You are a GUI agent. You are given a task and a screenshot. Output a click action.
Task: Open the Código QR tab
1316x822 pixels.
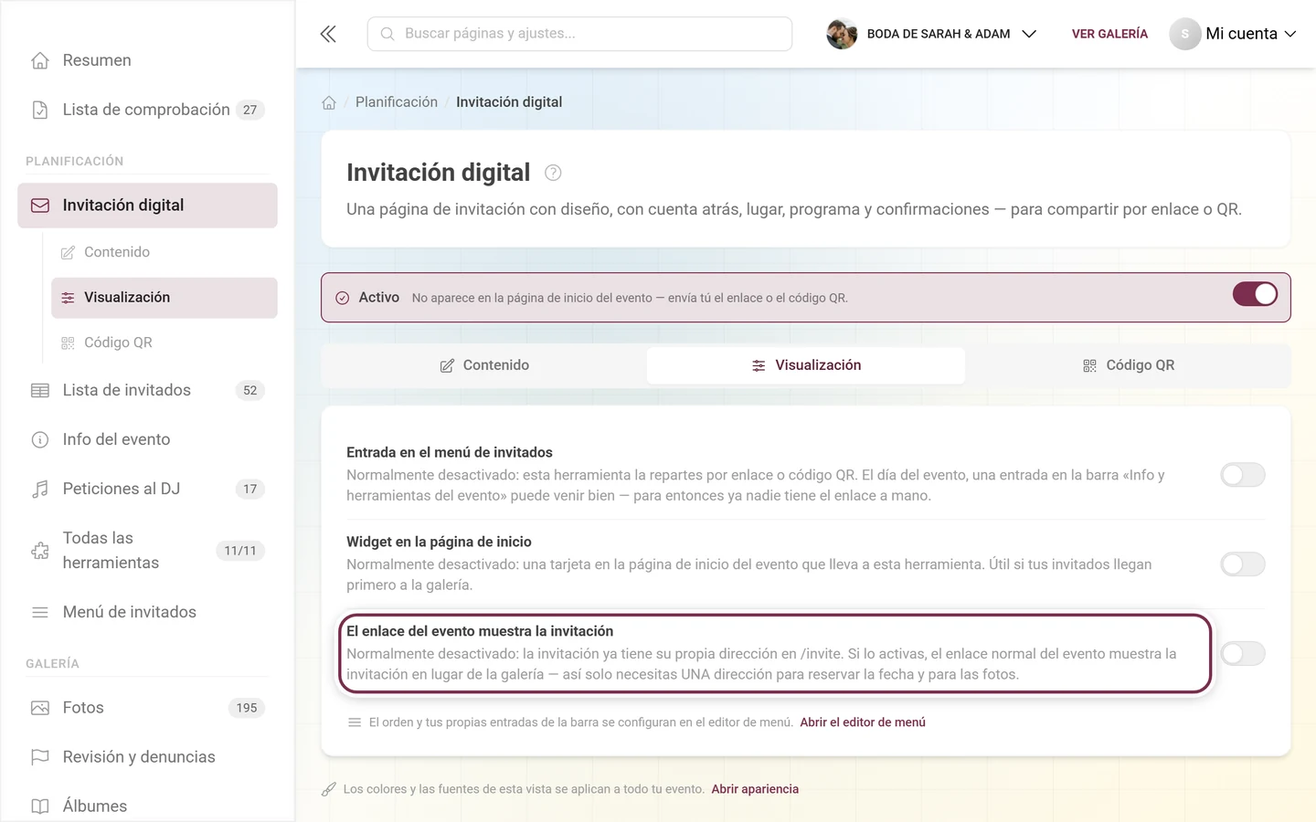(x=1128, y=365)
